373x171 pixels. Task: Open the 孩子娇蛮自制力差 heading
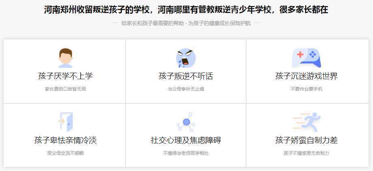[306, 140]
